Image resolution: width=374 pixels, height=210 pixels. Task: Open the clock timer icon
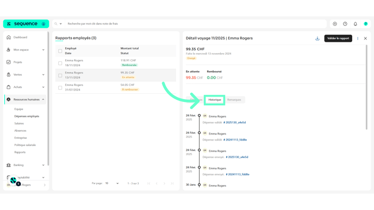345,24
